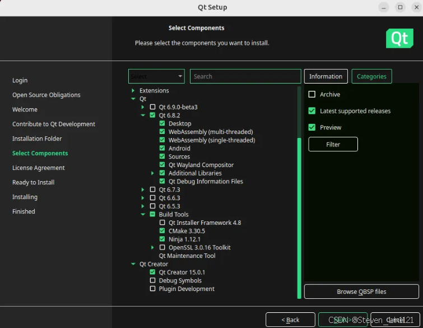This screenshot has width=423, height=328.
Task: Disable Latest supported releases checkbox
Action: (x=312, y=110)
